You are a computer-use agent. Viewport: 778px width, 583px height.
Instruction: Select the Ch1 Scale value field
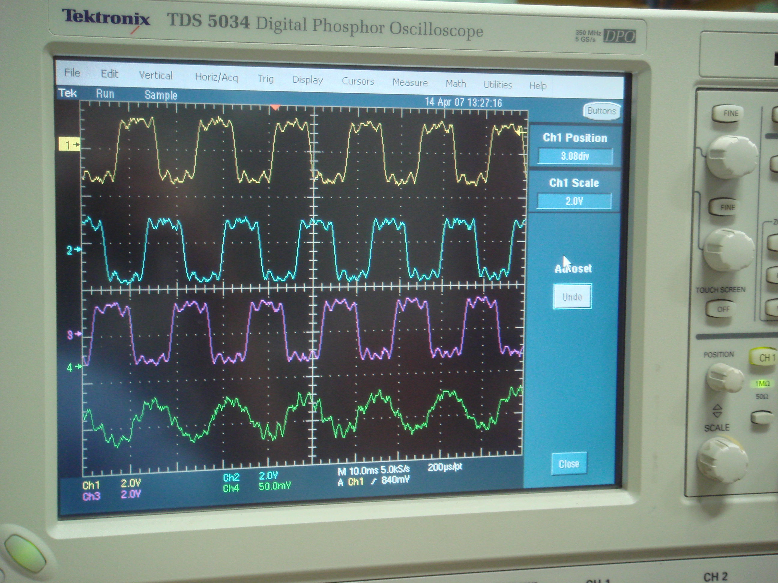pyautogui.click(x=574, y=201)
